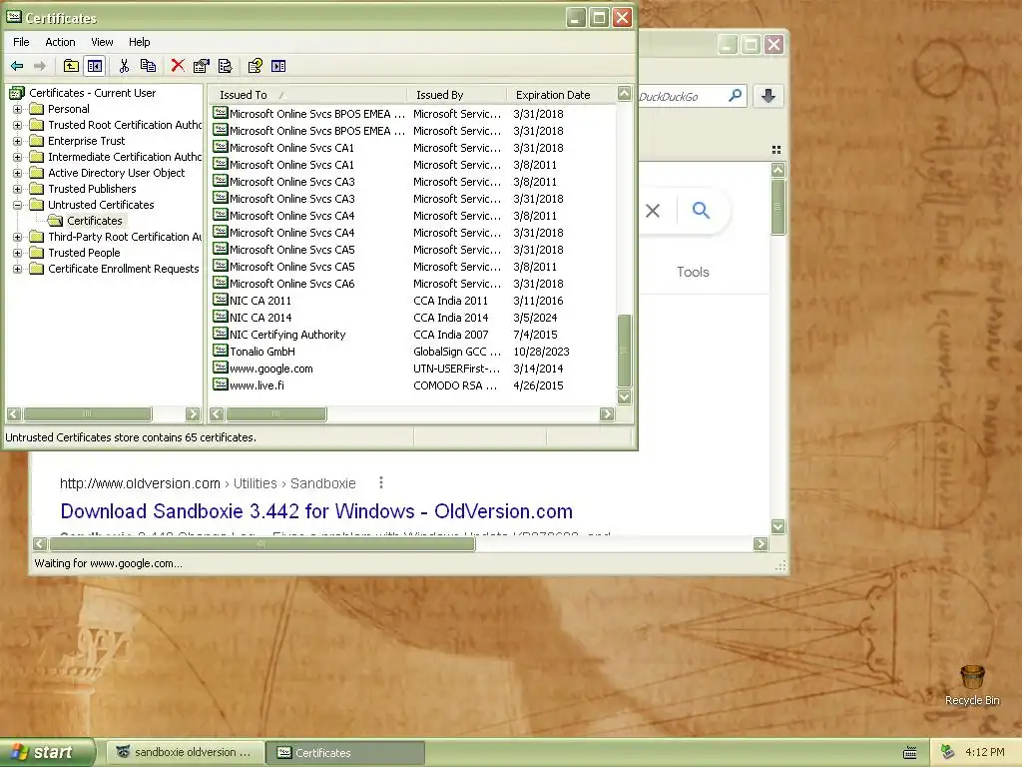Clear Google search box with X icon
1022x767 pixels.
tap(653, 210)
